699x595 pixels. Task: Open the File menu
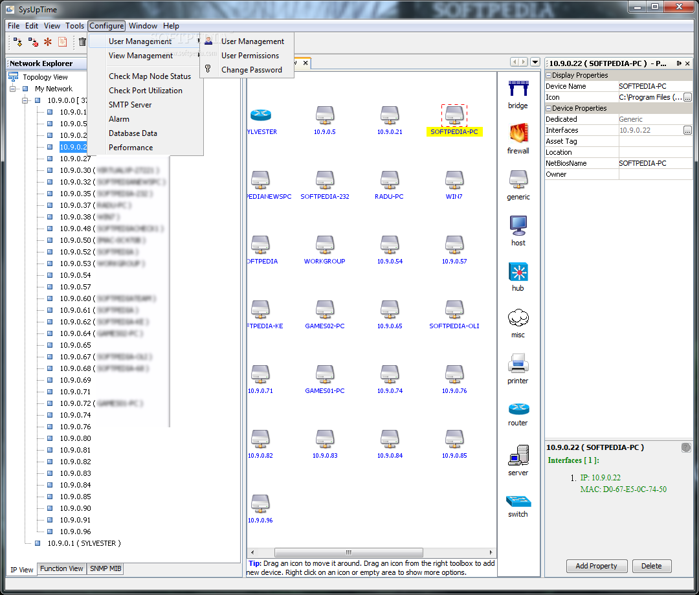(x=14, y=26)
